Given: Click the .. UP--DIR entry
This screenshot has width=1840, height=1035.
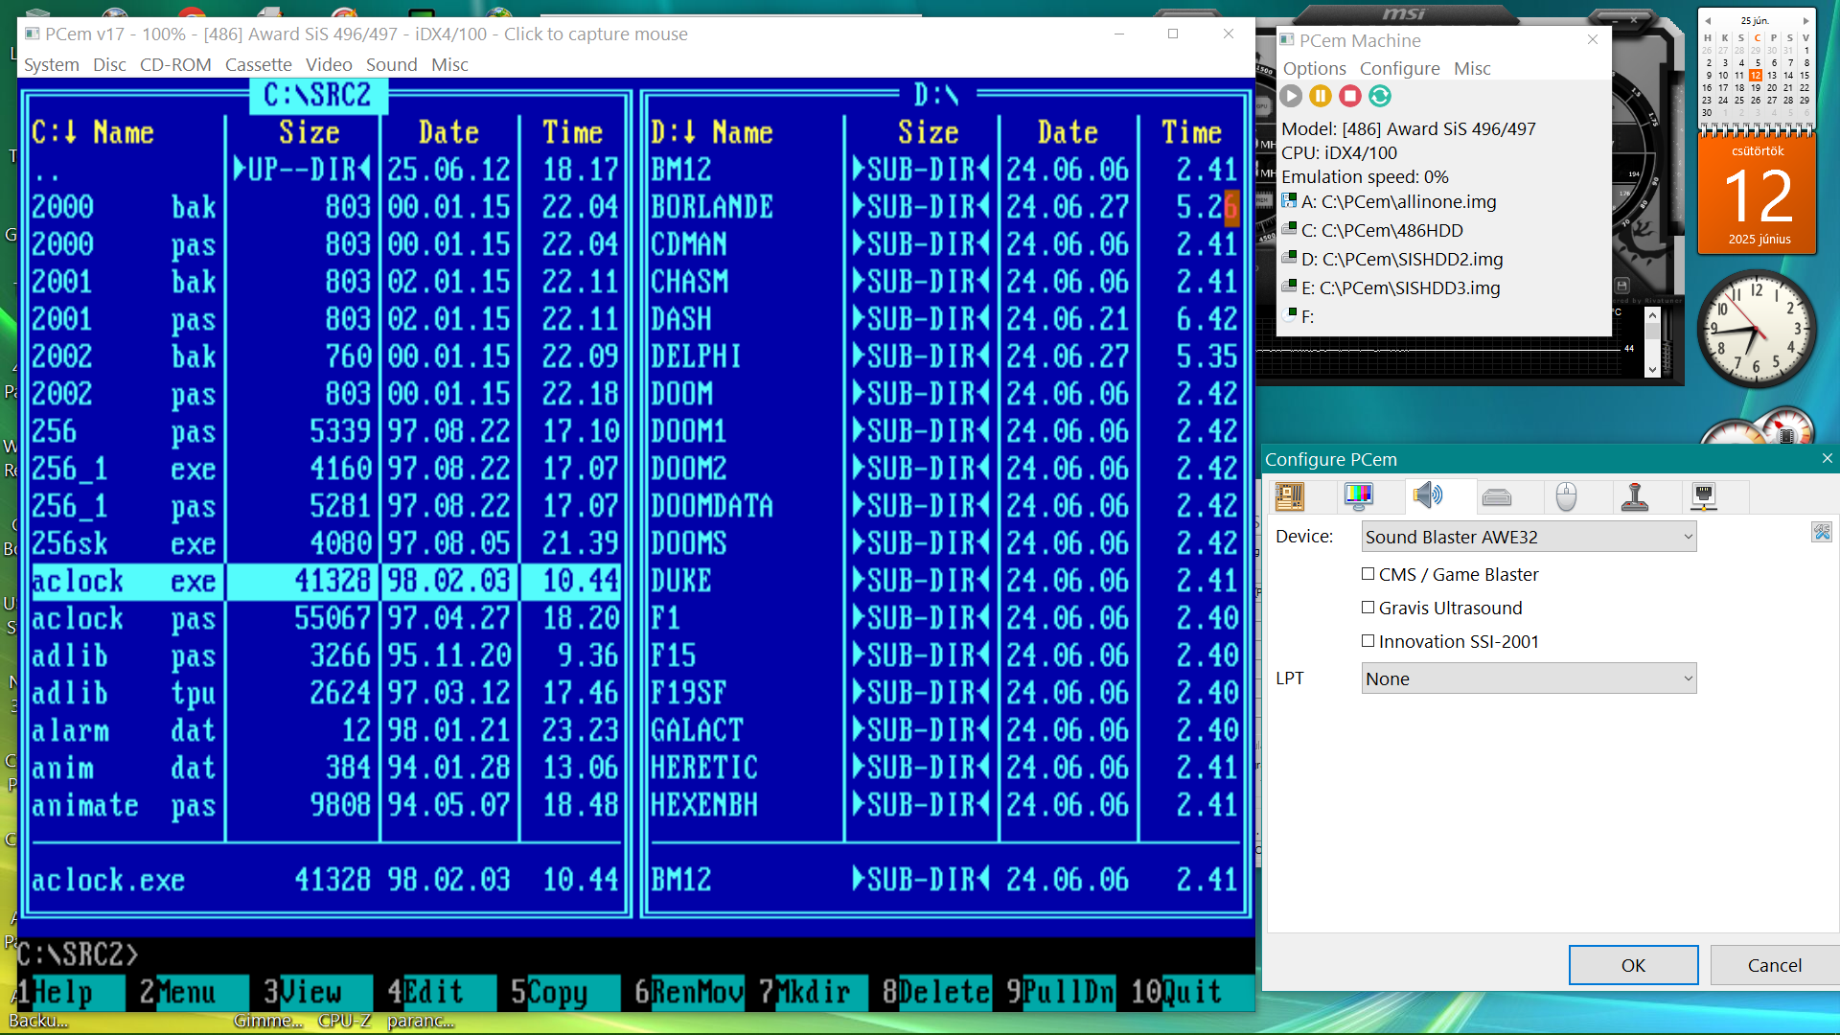Looking at the screenshot, I should tap(326, 170).
